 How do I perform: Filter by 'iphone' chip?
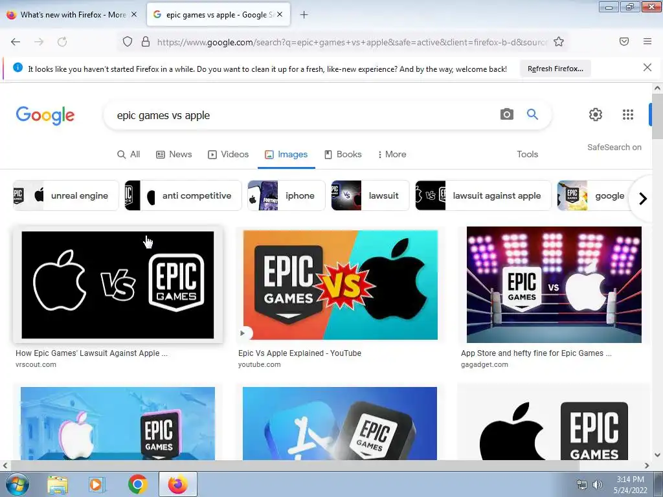pyautogui.click(x=286, y=195)
